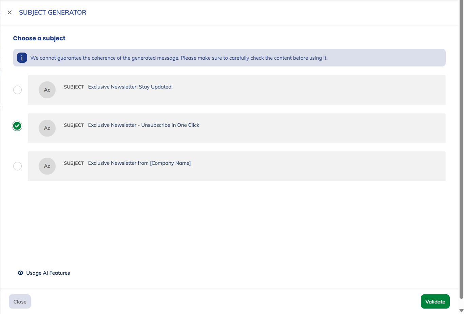The image size is (464, 314).
Task: Click the Ac avatar for Company Name subject
Action: (x=47, y=166)
